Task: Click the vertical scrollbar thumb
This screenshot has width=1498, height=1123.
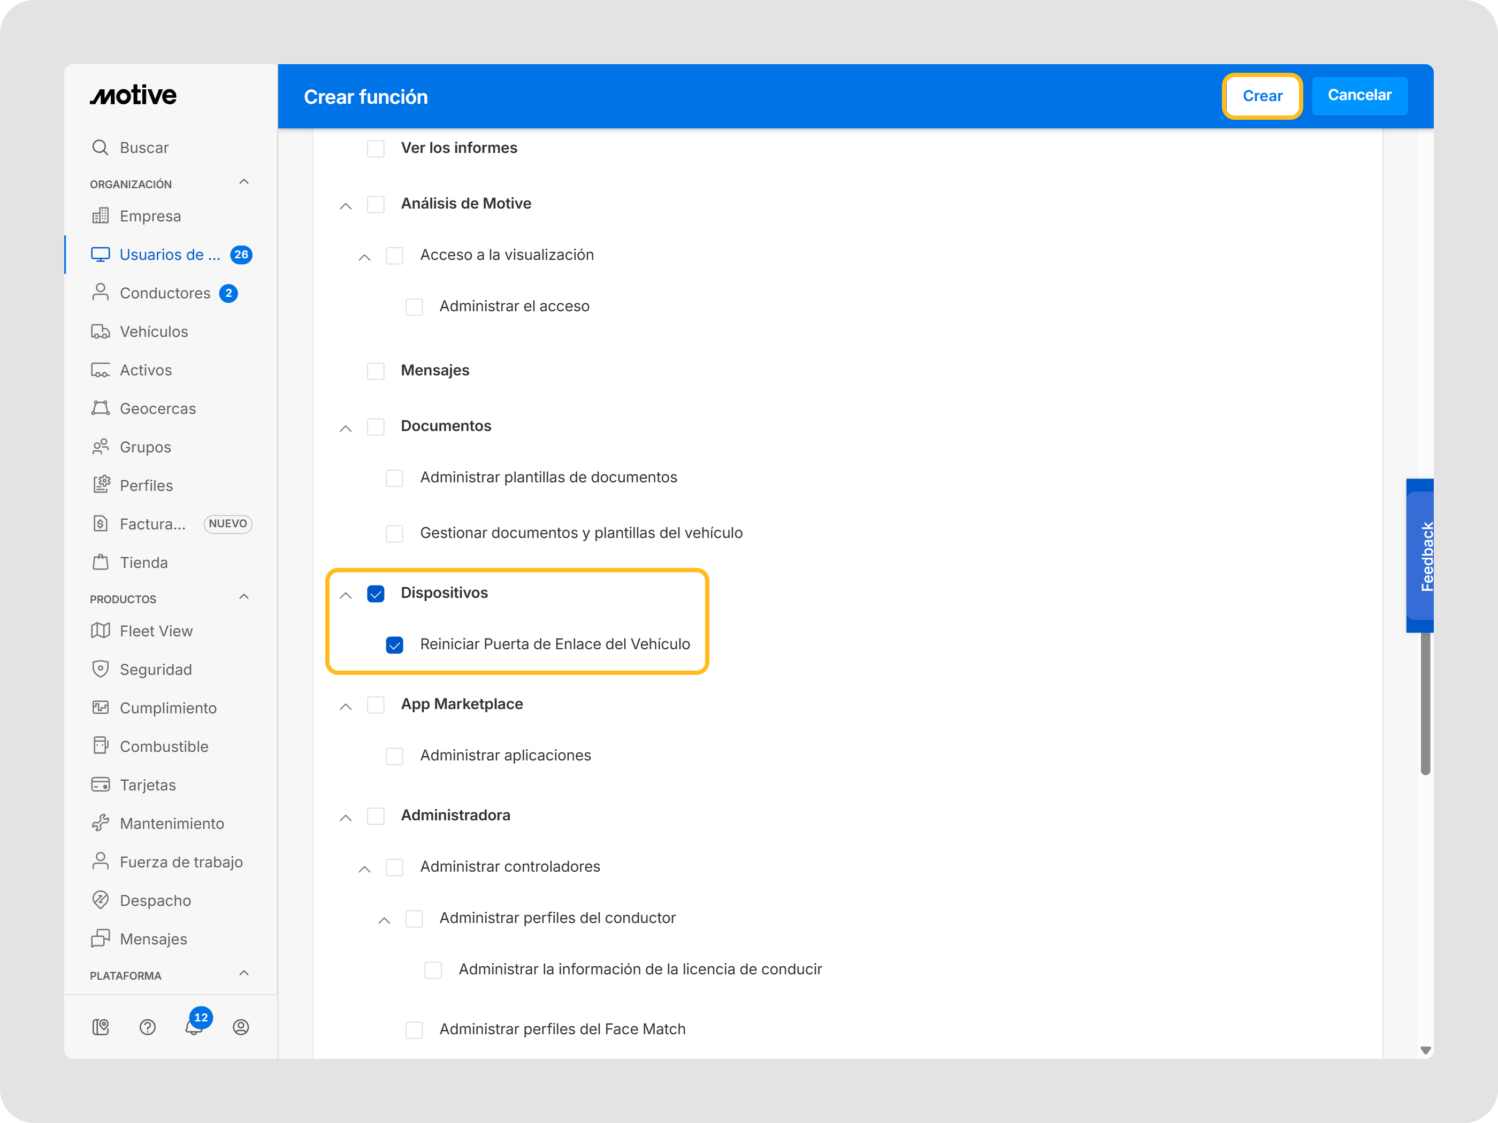Action: pyautogui.click(x=1425, y=704)
